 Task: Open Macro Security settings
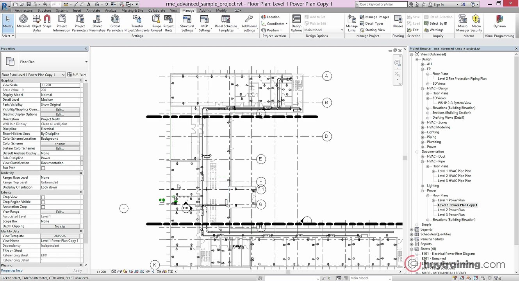(476, 23)
